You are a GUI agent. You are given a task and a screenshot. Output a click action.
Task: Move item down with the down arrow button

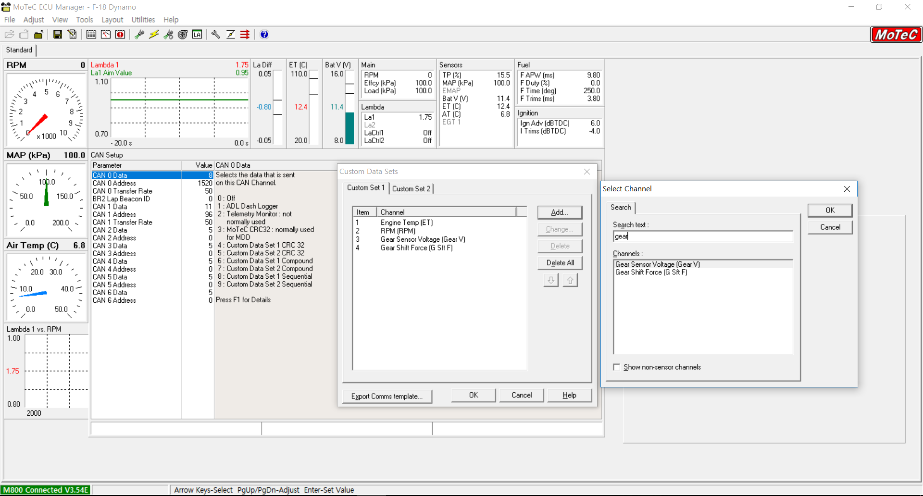[551, 280]
